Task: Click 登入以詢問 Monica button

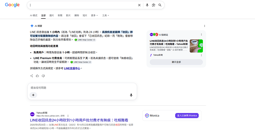Action: coord(187,116)
